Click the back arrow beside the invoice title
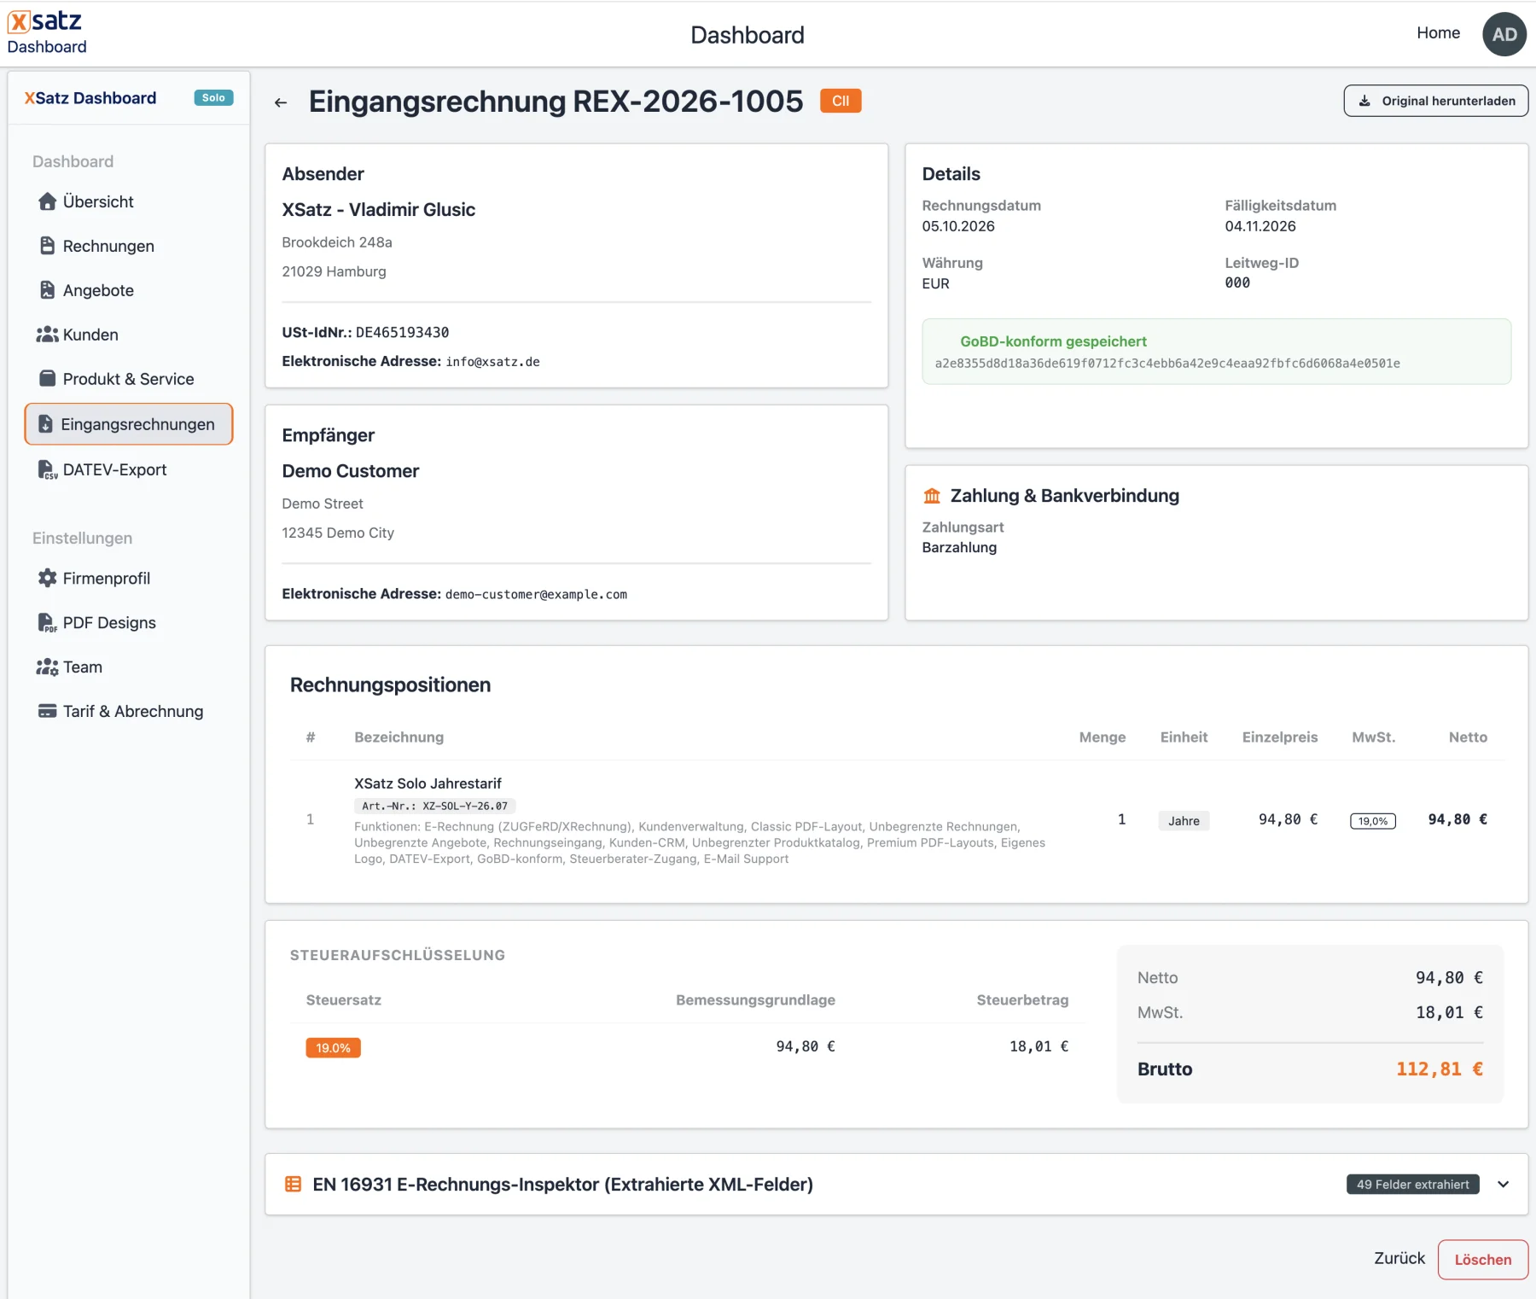The height and width of the screenshot is (1299, 1536). (x=281, y=103)
